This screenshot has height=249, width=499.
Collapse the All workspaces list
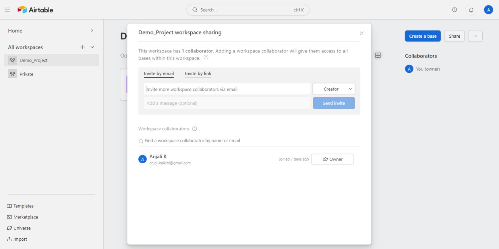pyautogui.click(x=92, y=47)
